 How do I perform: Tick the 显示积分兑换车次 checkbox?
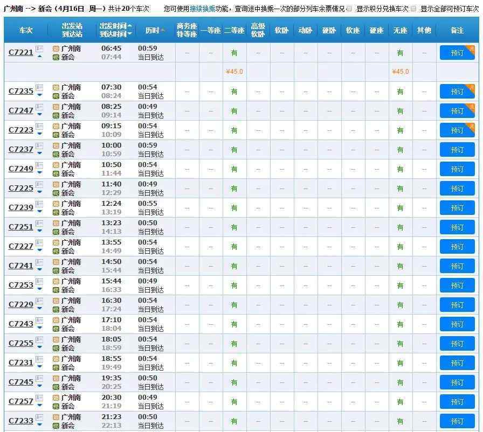(349, 9)
